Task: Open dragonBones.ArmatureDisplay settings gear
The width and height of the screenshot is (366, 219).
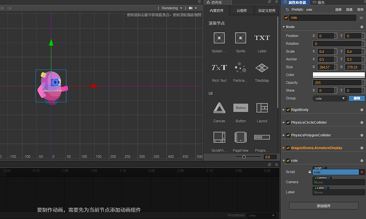Action: coord(362,148)
